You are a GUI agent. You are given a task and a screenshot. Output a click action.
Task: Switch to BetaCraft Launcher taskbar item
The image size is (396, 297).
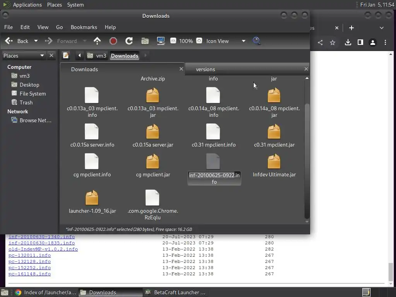(x=176, y=292)
